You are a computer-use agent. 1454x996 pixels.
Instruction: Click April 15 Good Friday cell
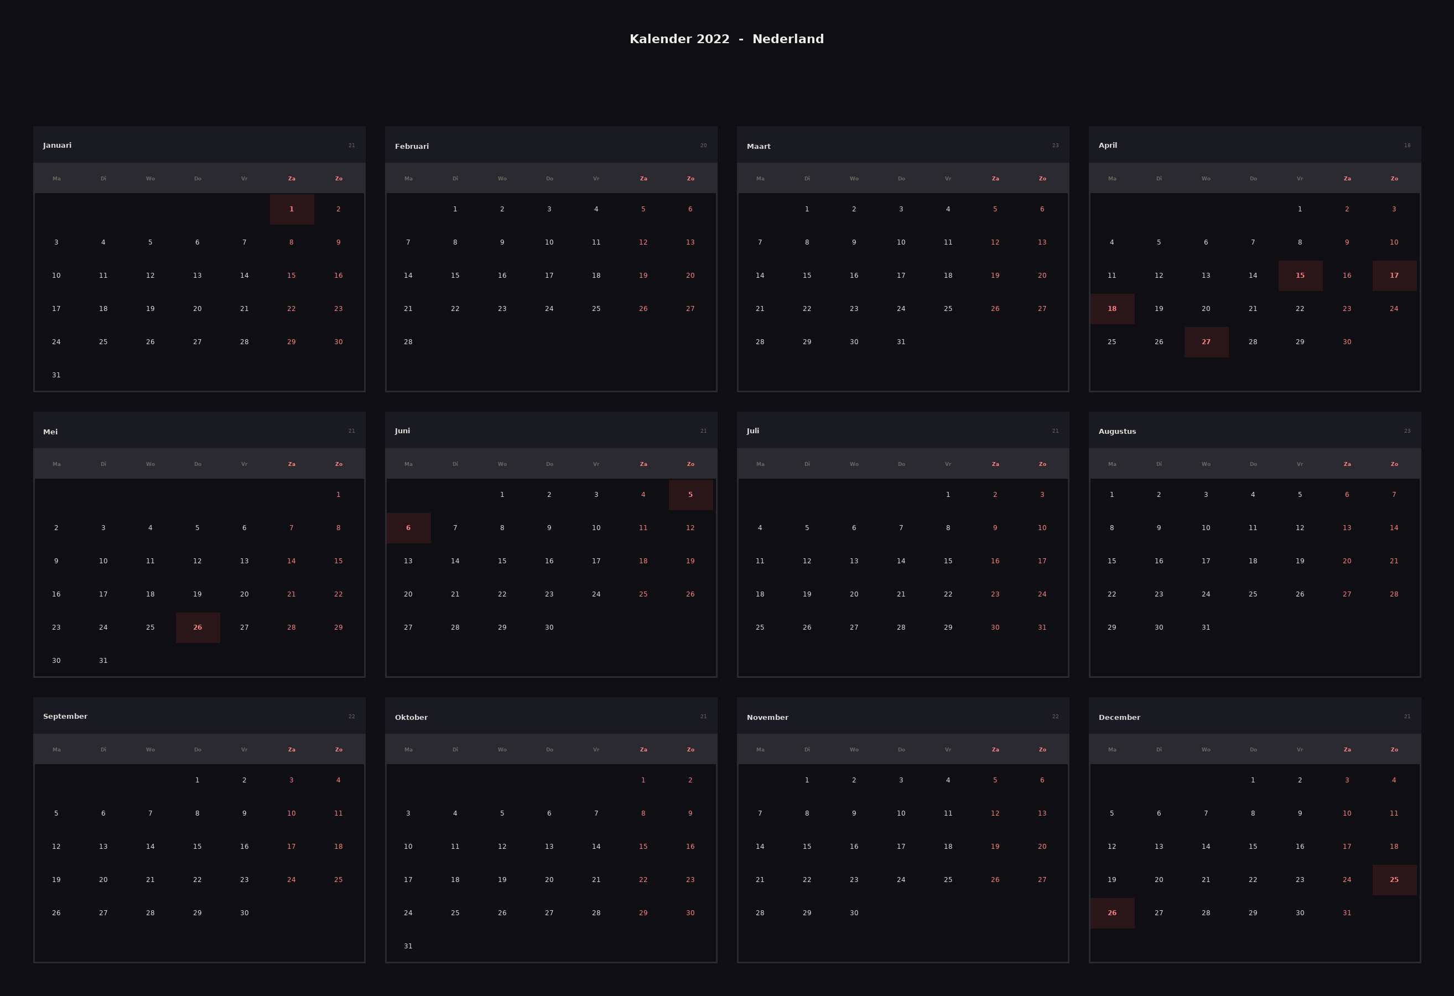[1300, 275]
